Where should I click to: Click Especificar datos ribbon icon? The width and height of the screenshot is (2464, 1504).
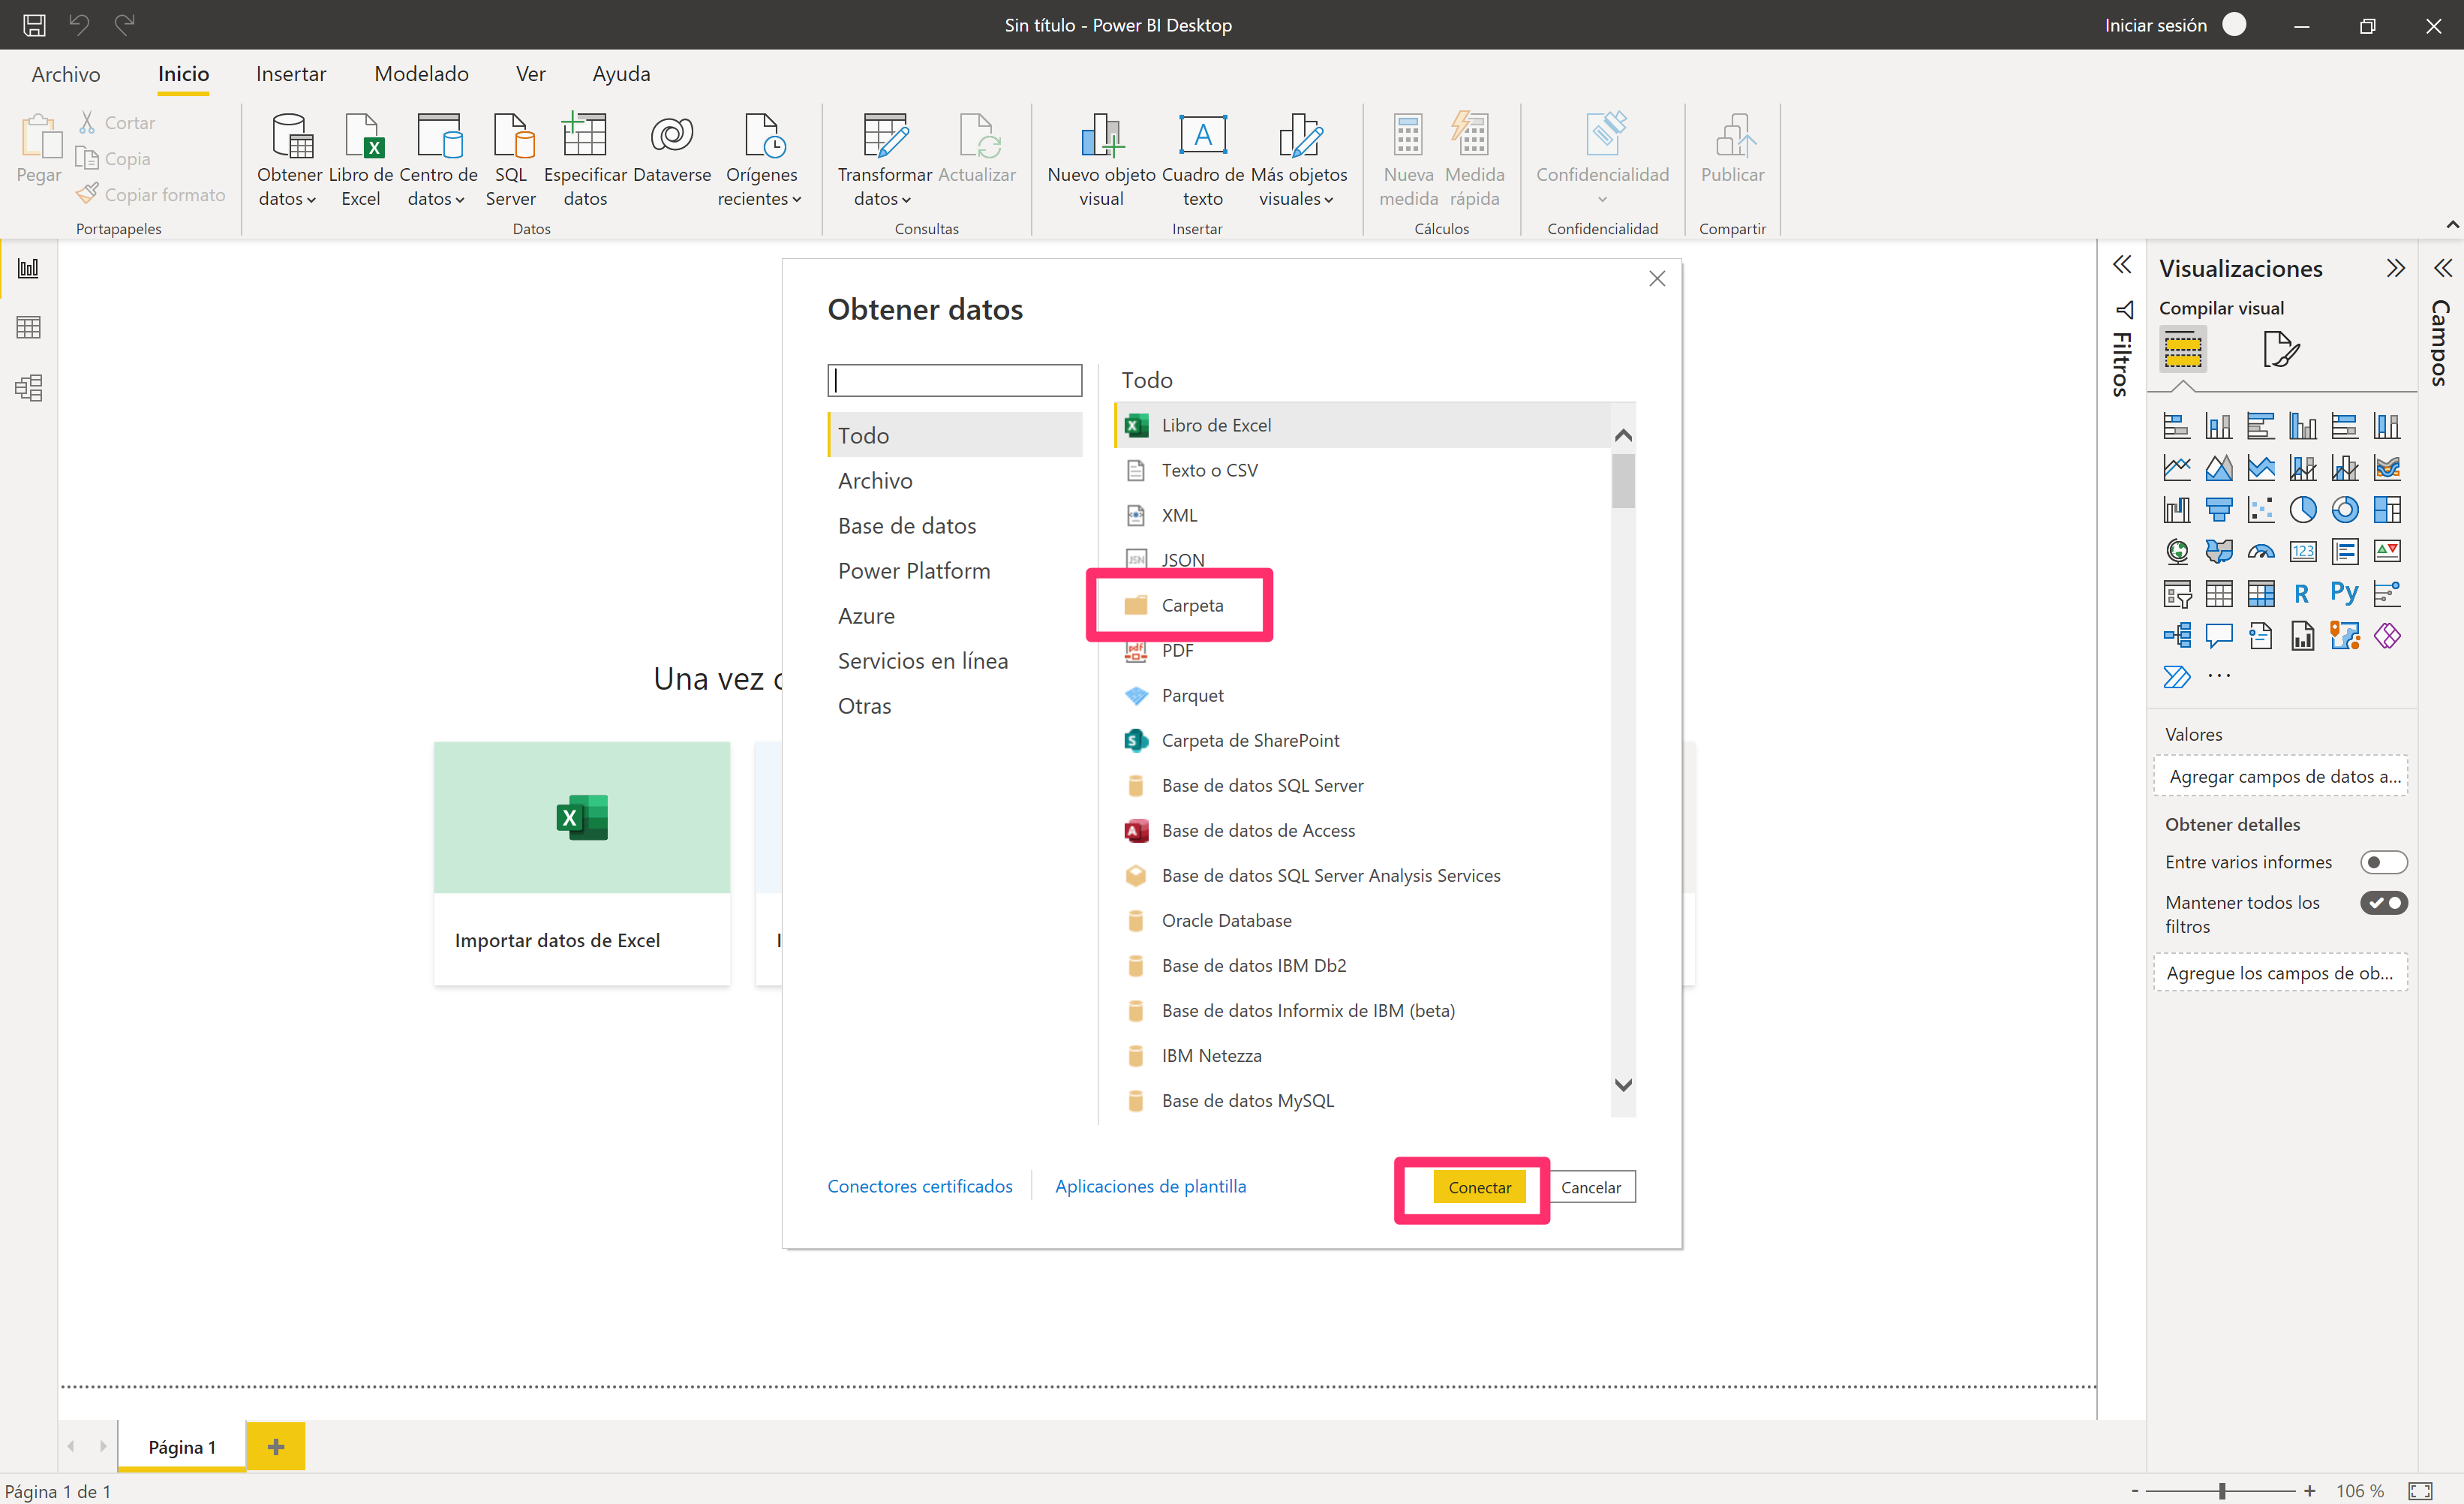click(585, 160)
